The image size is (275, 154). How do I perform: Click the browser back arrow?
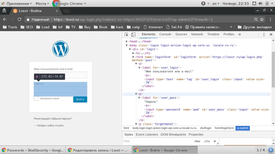(5, 20)
